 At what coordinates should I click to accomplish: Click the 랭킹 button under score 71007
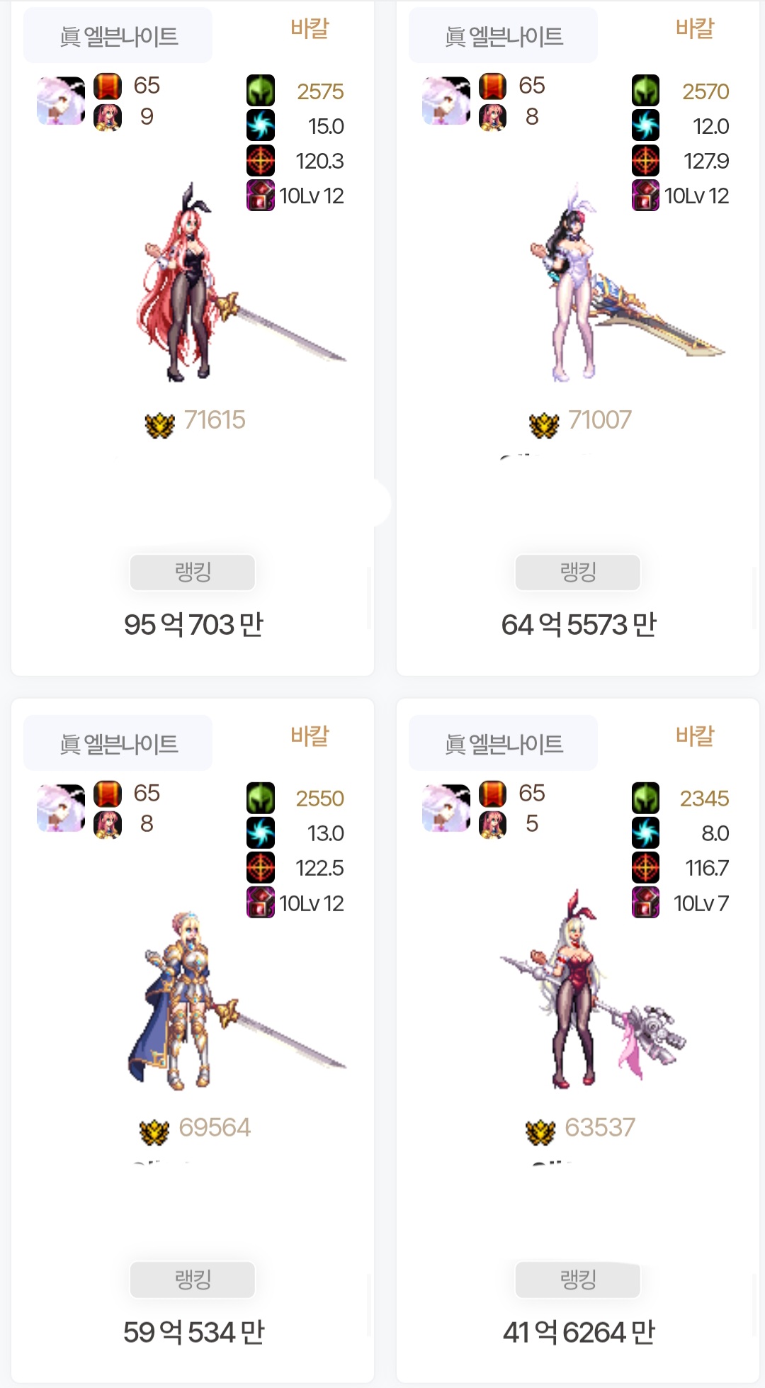tap(578, 572)
